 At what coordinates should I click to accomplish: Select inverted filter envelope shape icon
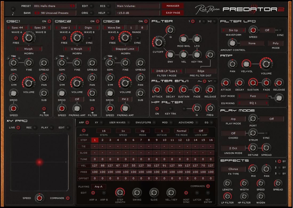tap(210, 81)
